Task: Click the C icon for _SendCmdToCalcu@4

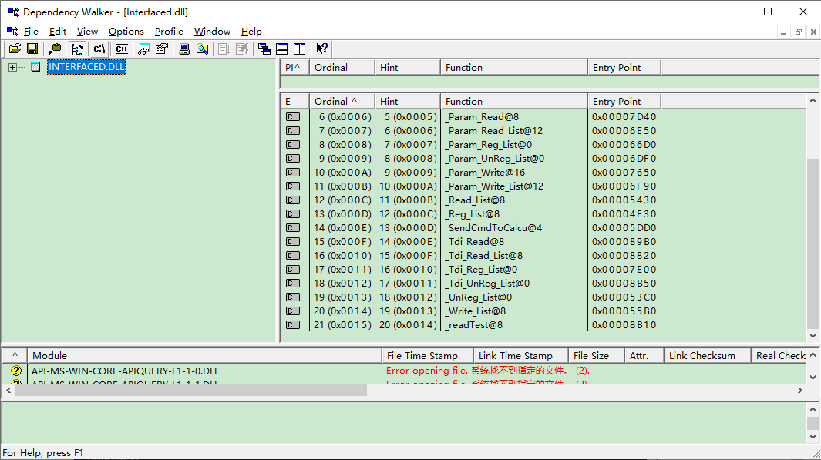Action: click(293, 227)
